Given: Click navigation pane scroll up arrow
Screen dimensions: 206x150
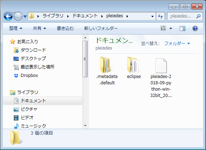Looking at the screenshot, I should (85, 38).
